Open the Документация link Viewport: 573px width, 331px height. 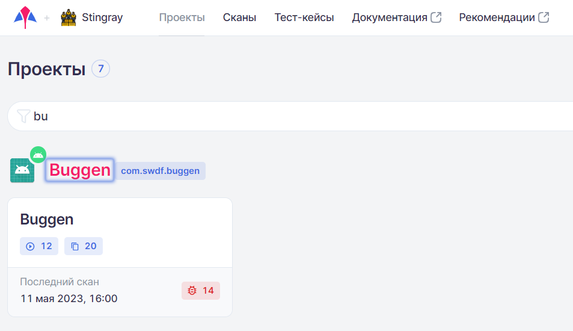point(390,17)
